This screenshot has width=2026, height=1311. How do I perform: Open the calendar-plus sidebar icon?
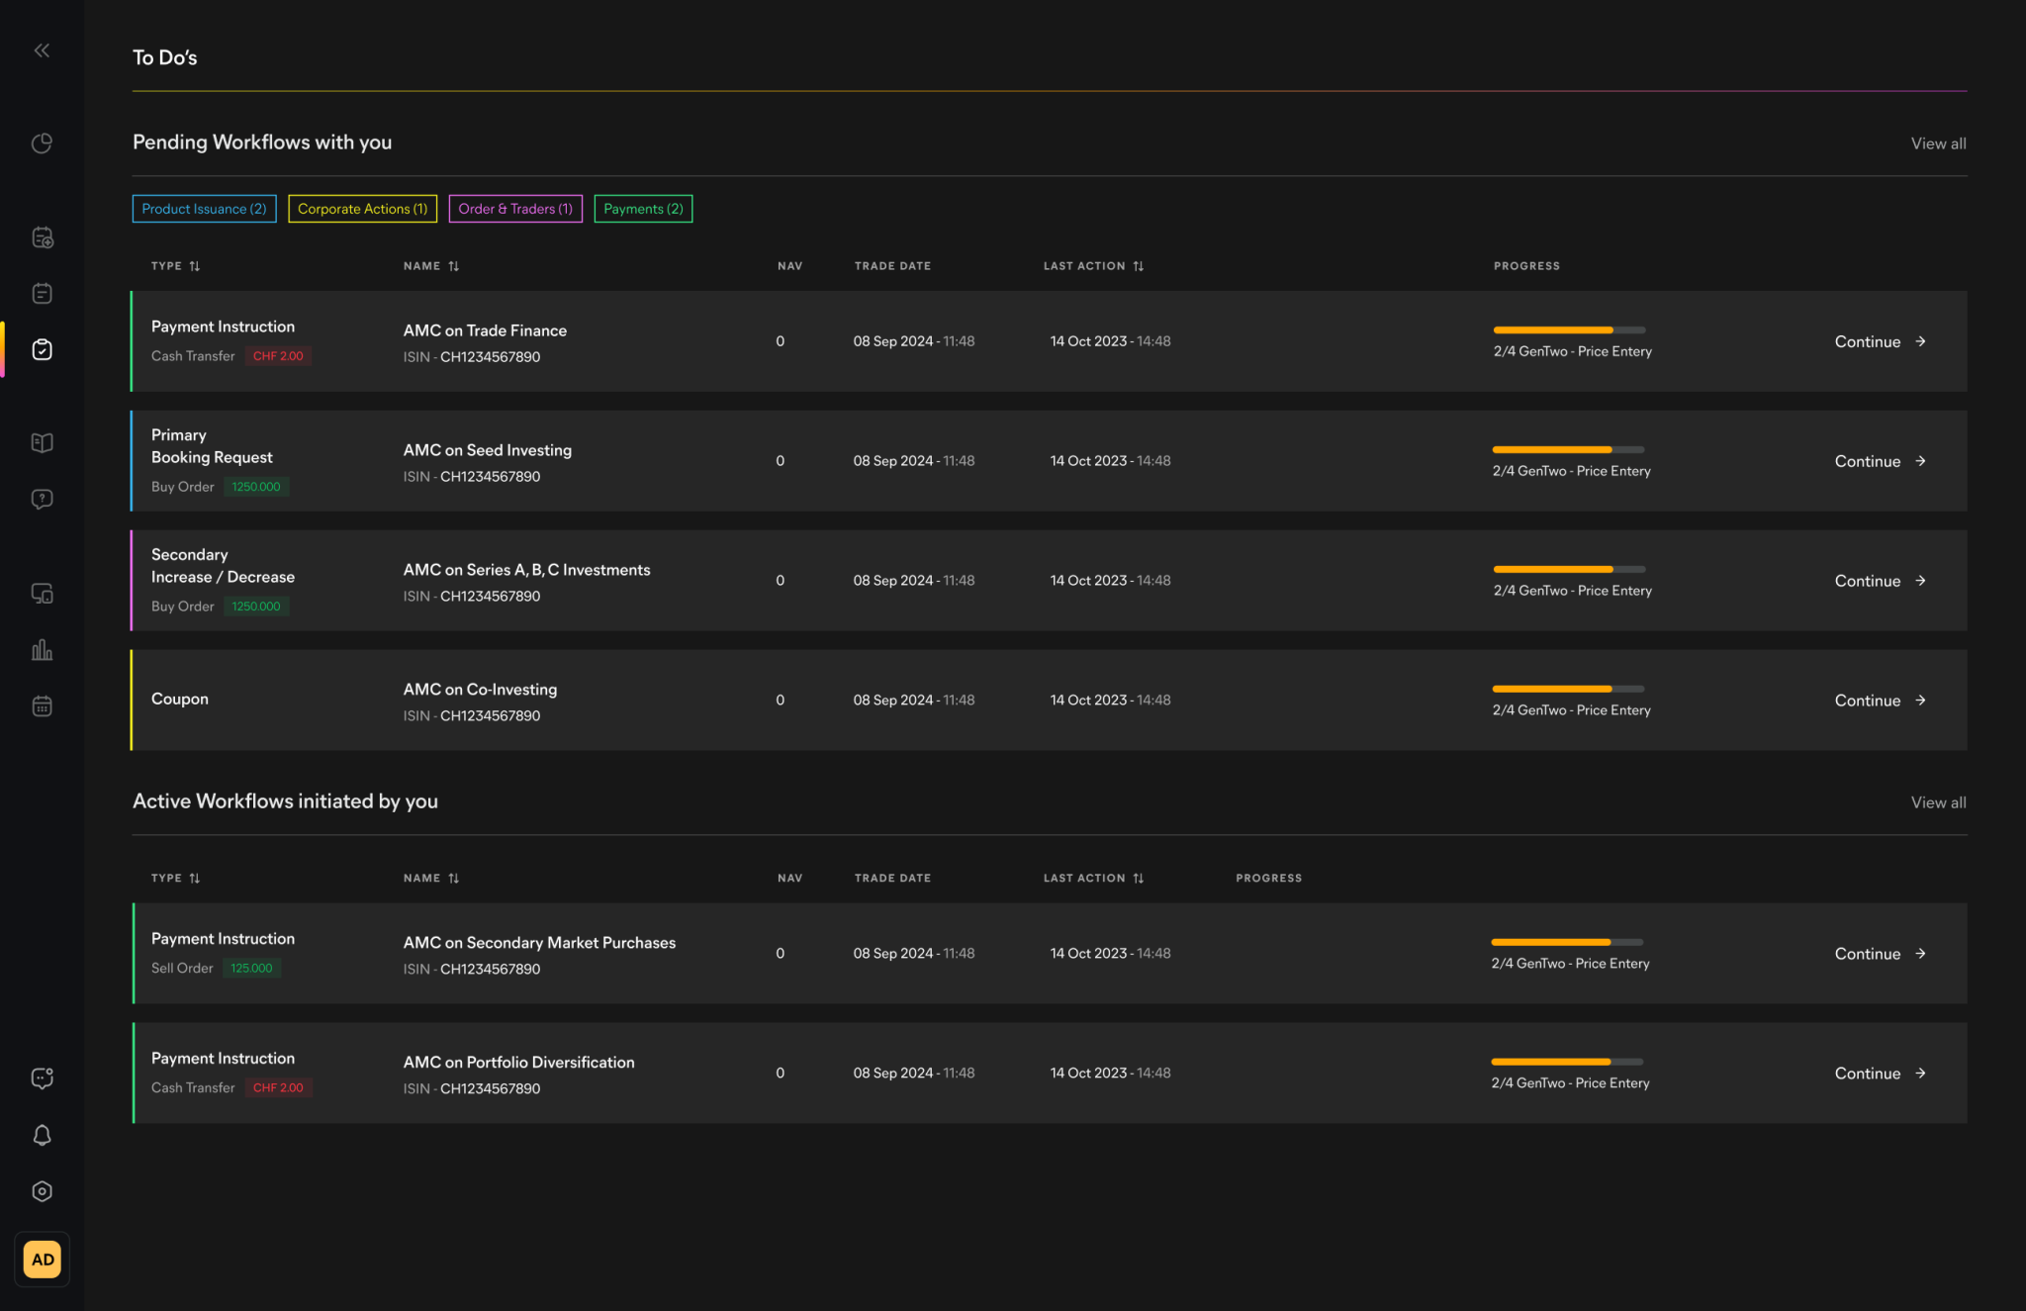tap(43, 237)
